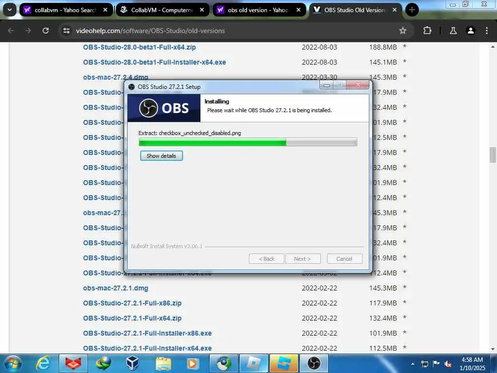Reload the videohelp page

point(46,31)
